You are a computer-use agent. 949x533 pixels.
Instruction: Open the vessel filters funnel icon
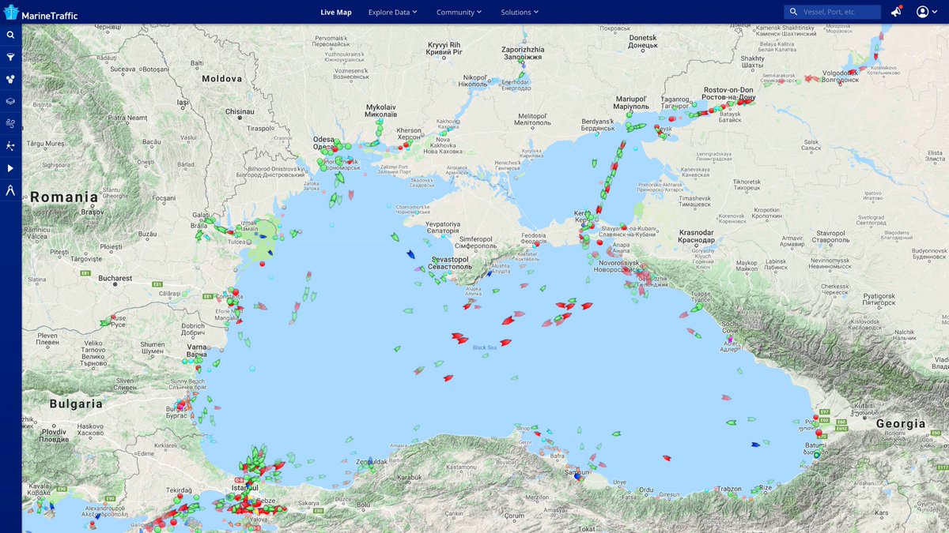click(x=10, y=57)
